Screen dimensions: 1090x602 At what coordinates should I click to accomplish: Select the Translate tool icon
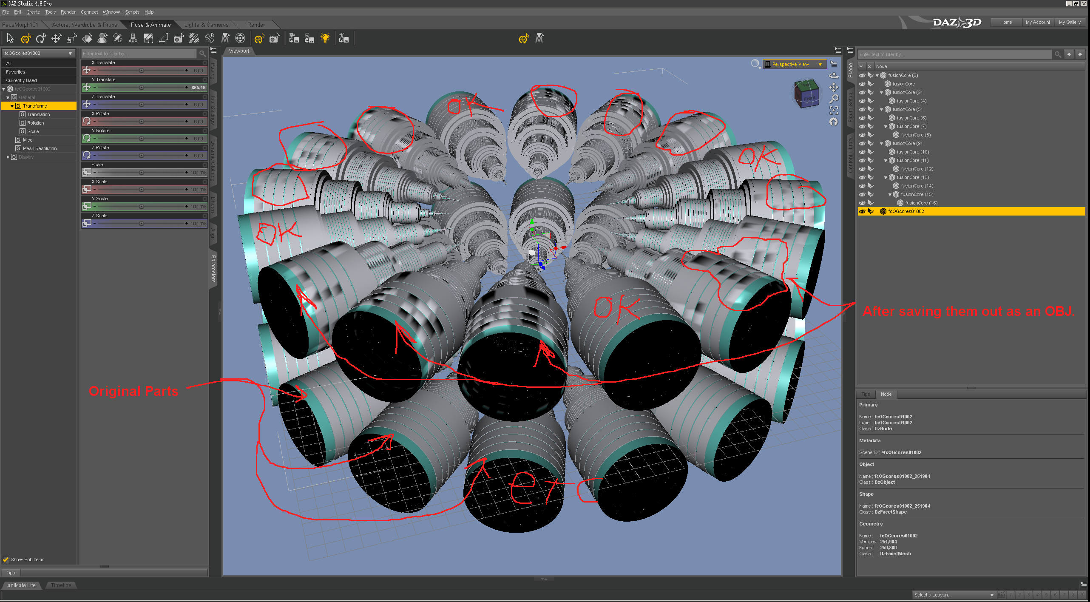56,39
